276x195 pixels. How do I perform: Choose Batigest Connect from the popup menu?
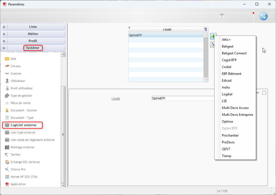(234, 53)
